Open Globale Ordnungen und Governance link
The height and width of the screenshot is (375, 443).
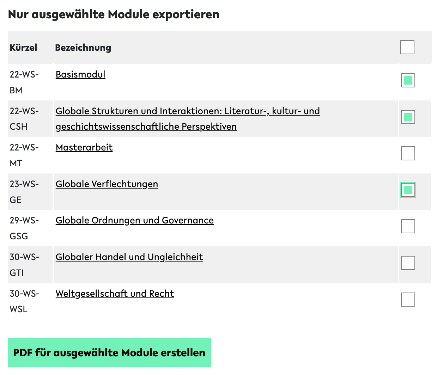pyautogui.click(x=134, y=220)
